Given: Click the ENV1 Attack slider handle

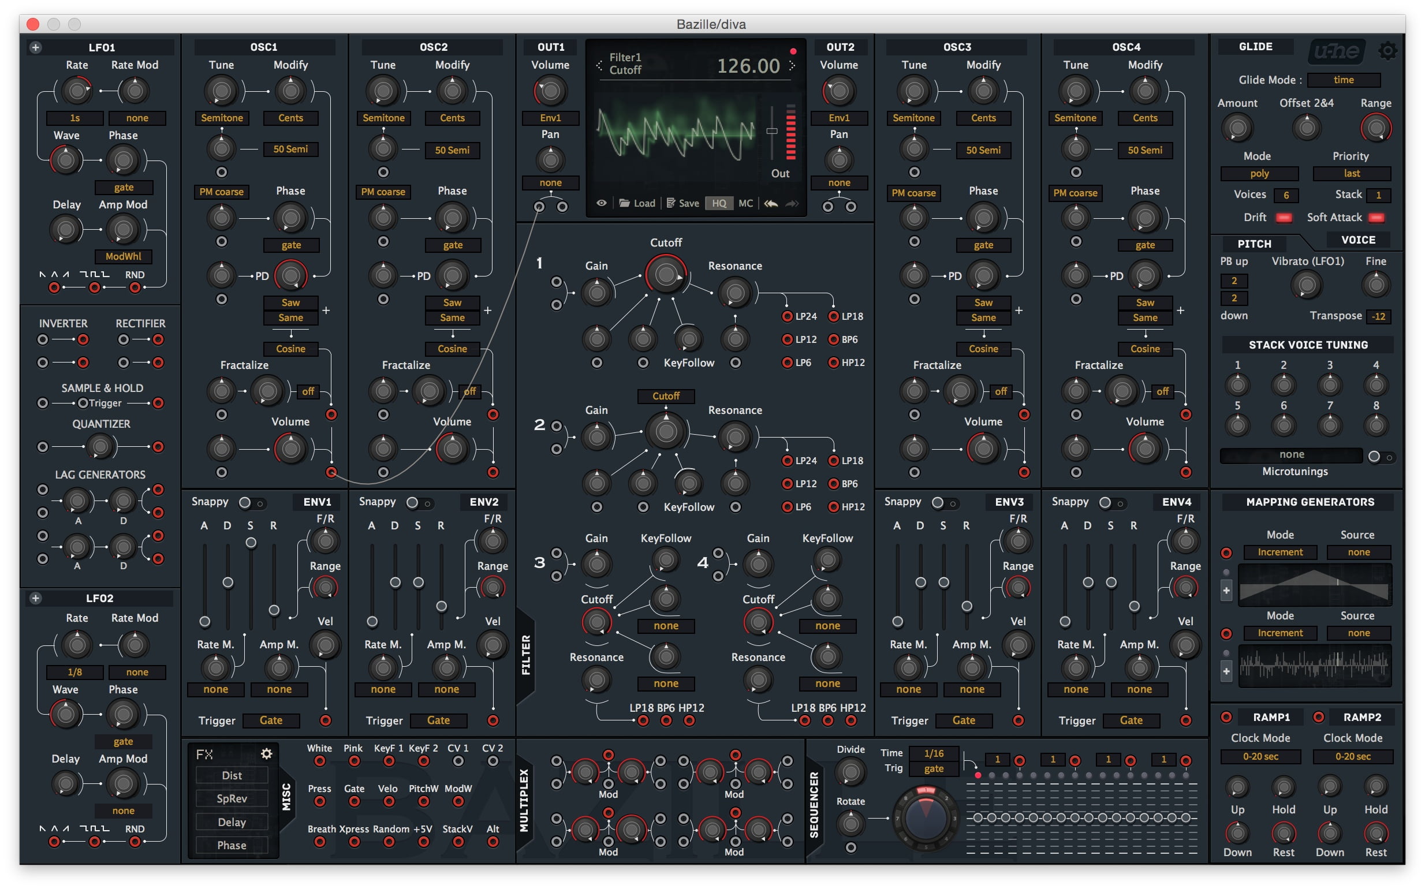Looking at the screenshot, I should coord(204,622).
